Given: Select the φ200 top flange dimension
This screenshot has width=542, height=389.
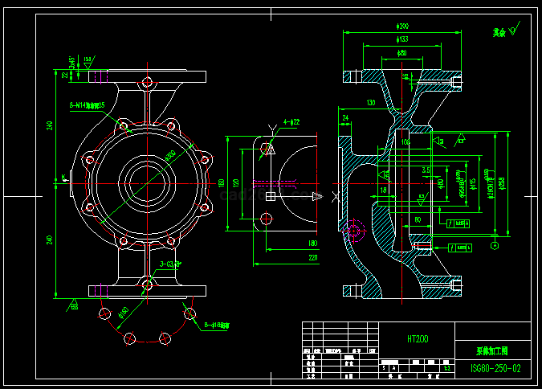Looking at the screenshot, I should click(401, 27).
